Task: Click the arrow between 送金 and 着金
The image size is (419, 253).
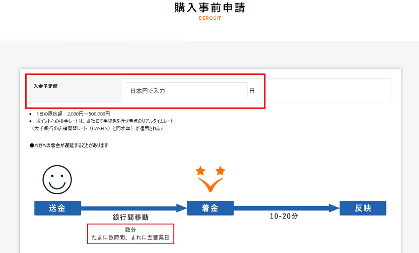Action: pyautogui.click(x=134, y=208)
